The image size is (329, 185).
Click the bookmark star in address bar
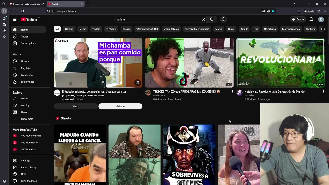coord(273,11)
